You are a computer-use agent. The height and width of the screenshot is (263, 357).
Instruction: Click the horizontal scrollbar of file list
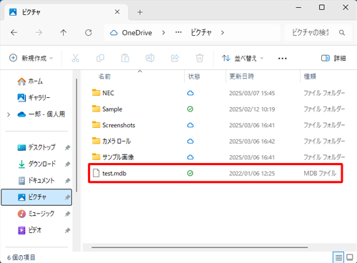(x=199, y=247)
